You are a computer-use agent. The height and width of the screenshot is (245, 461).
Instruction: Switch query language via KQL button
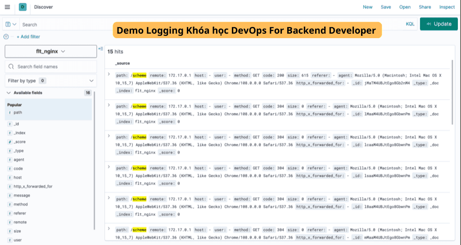[410, 24]
